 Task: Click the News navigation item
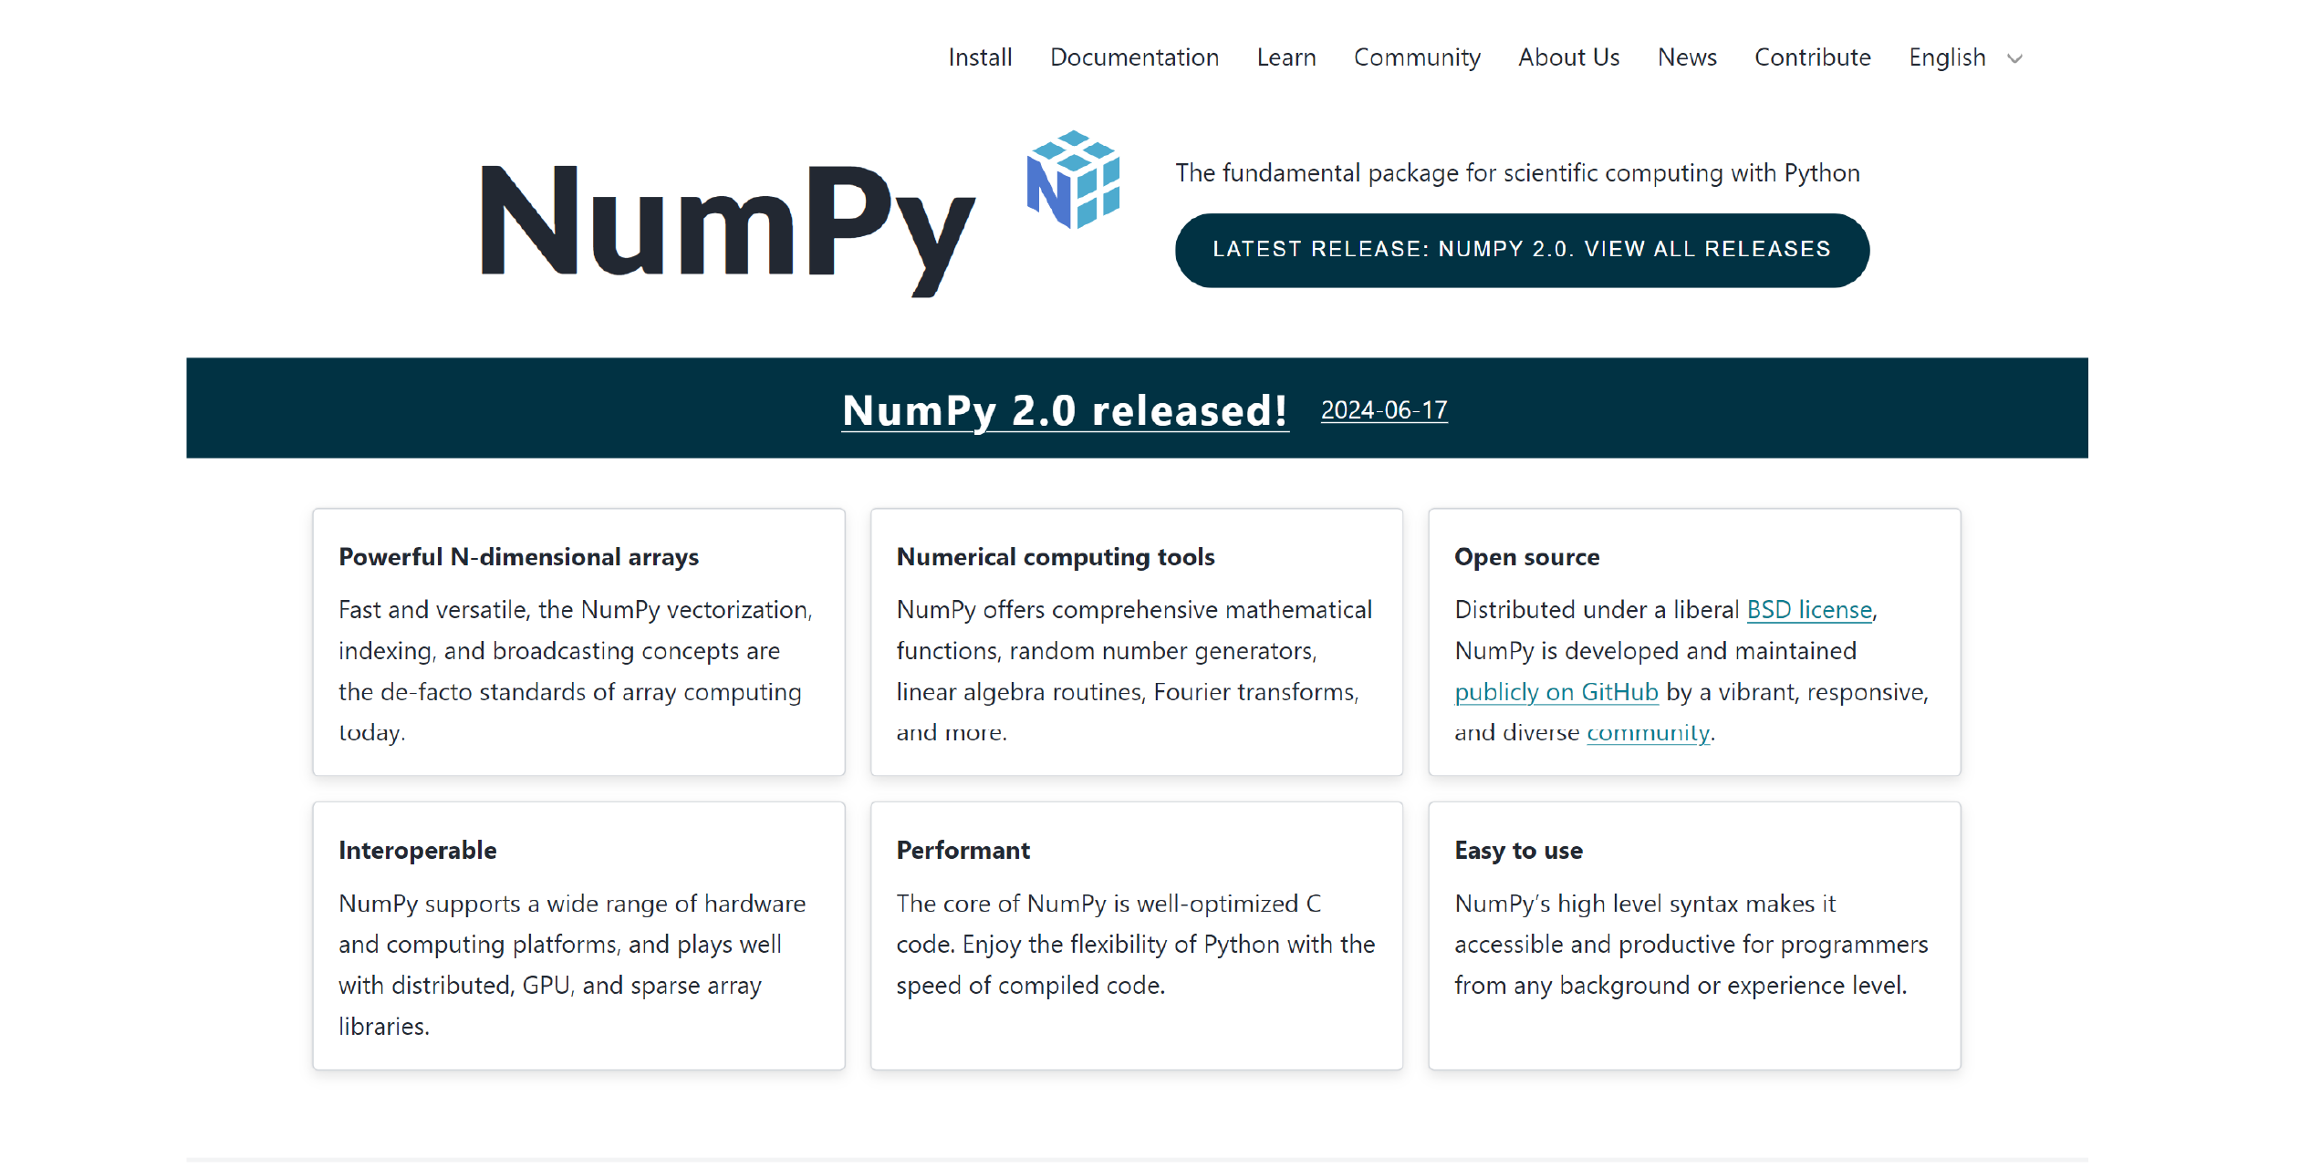point(1686,57)
